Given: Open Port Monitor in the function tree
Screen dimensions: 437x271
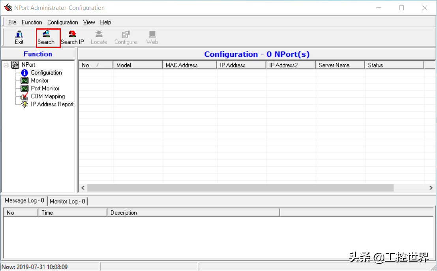Looking at the screenshot, I should click(45, 88).
